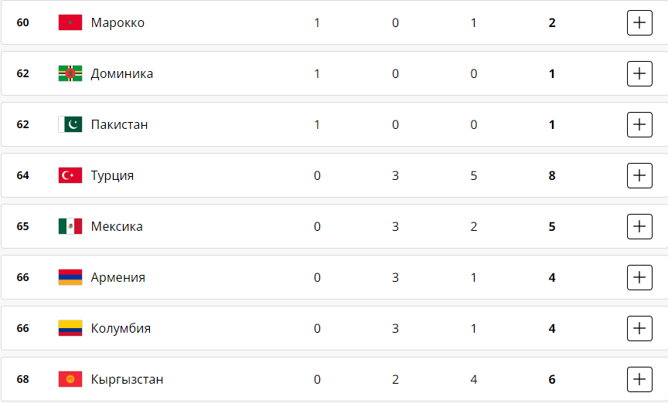This screenshot has width=668, height=403.
Task: Click the Turkey flag icon
Action: [70, 175]
